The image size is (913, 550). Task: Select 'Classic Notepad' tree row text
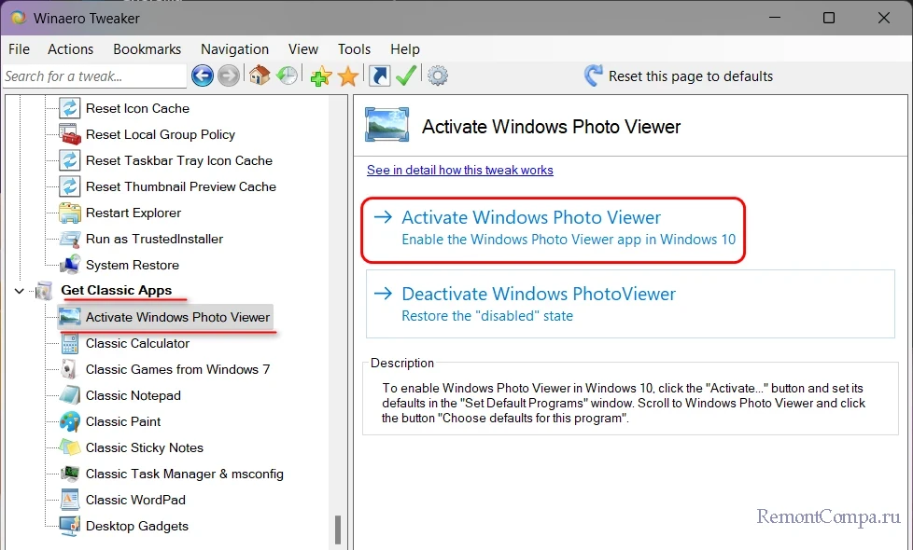(x=133, y=395)
